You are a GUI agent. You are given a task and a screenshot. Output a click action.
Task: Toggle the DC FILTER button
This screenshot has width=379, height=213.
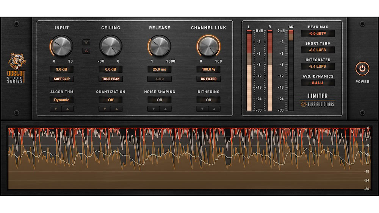(208, 79)
